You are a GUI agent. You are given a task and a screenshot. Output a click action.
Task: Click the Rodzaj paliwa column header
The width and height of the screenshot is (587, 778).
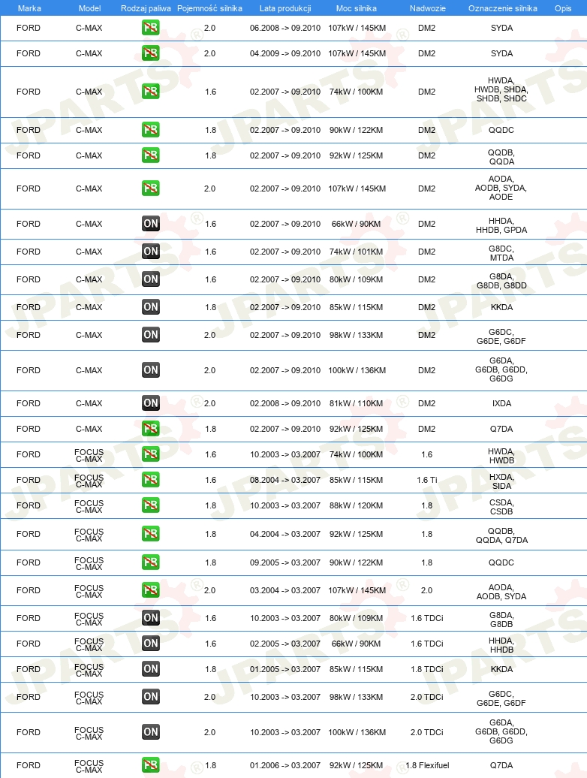pos(146,8)
